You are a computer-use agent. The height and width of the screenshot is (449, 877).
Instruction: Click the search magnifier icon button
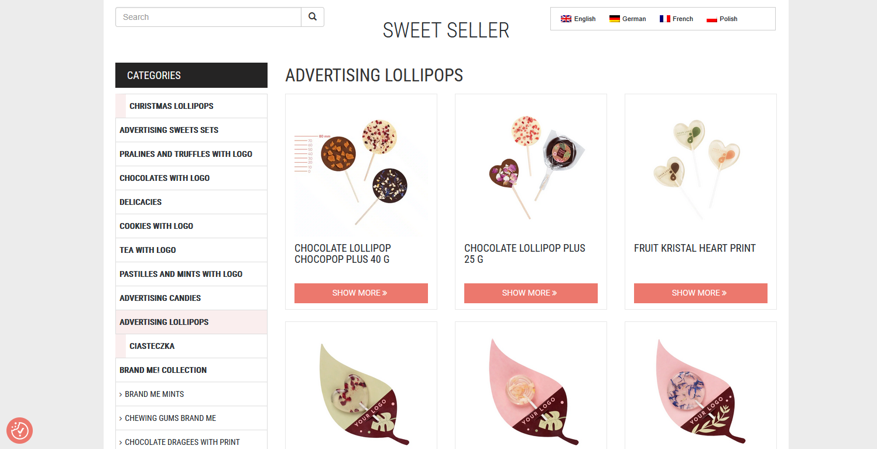click(313, 17)
